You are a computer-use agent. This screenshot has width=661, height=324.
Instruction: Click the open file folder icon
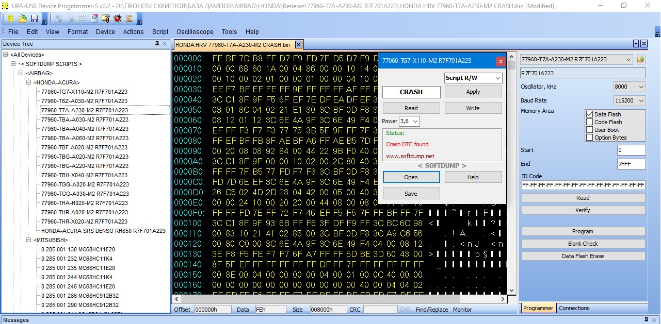point(23,19)
